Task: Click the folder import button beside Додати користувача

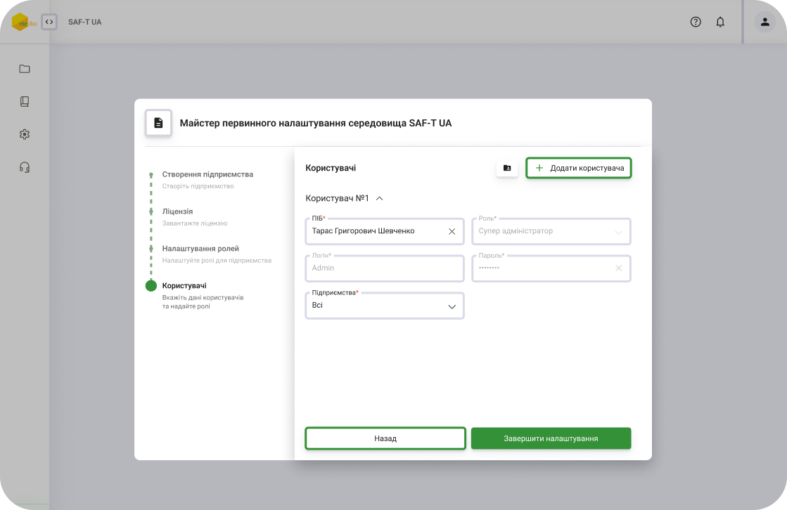Action: [x=507, y=168]
